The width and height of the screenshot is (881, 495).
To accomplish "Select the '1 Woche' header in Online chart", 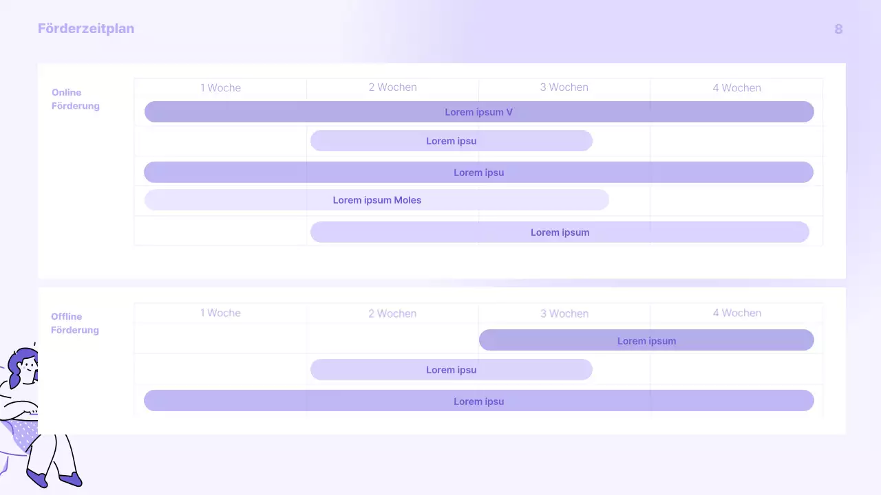I will [x=220, y=87].
